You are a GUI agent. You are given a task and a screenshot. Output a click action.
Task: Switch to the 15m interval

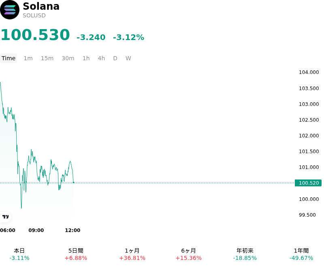[x=47, y=58]
